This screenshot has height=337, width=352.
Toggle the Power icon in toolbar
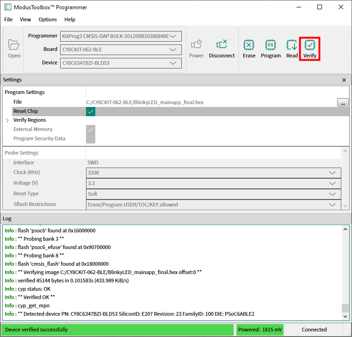coord(196,45)
